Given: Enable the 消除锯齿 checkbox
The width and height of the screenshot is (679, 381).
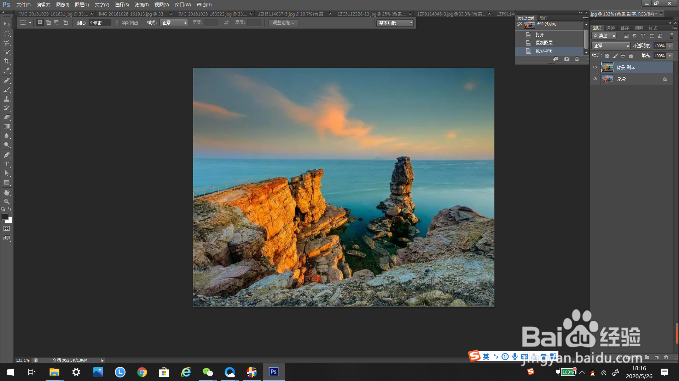Looking at the screenshot, I should [x=117, y=23].
